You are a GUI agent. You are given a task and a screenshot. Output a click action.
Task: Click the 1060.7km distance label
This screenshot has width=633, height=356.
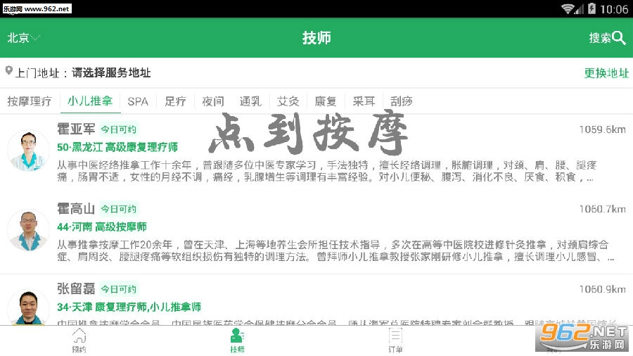click(602, 209)
